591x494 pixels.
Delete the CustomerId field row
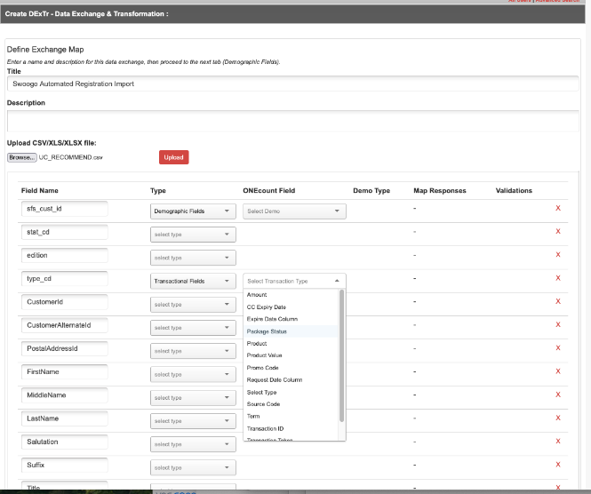click(x=558, y=301)
